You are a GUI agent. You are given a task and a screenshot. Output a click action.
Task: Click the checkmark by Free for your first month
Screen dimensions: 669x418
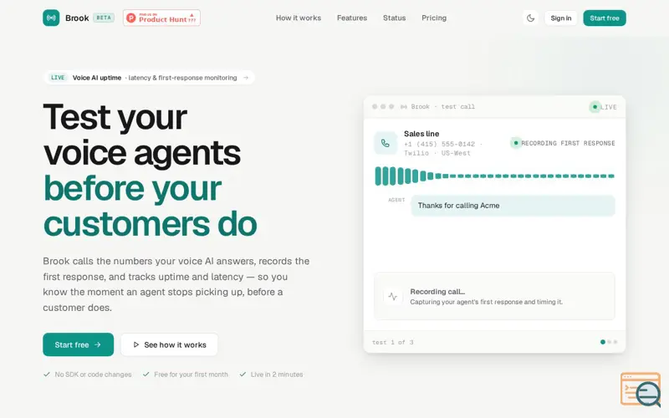146,375
